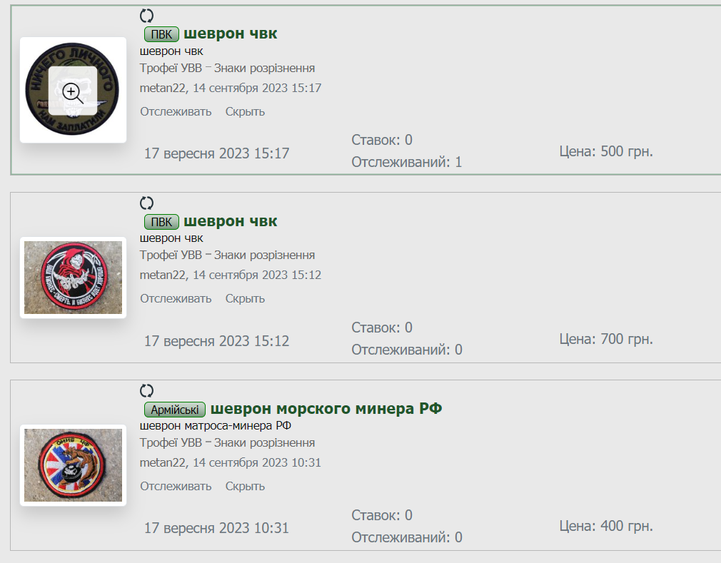The width and height of the screenshot is (721, 563).
Task: Click Отслеживать on the 700 грн. listing
Action: tap(176, 299)
